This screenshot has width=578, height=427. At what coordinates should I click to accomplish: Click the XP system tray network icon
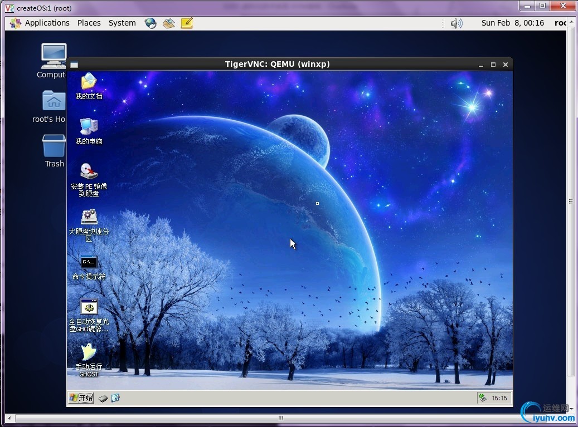[483, 397]
